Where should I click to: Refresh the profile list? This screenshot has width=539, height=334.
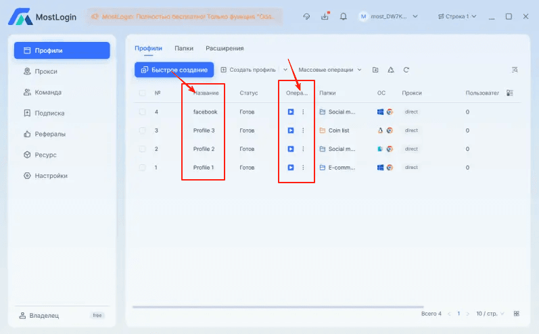tap(406, 70)
